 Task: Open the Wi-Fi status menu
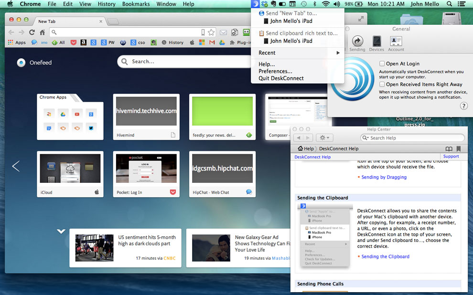pyautogui.click(x=325, y=4)
